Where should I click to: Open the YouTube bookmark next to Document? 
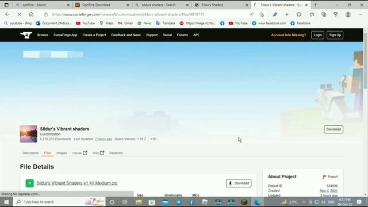[86, 23]
